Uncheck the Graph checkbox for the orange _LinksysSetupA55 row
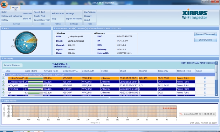This screenshot has height=132, width=220. point(205,78)
